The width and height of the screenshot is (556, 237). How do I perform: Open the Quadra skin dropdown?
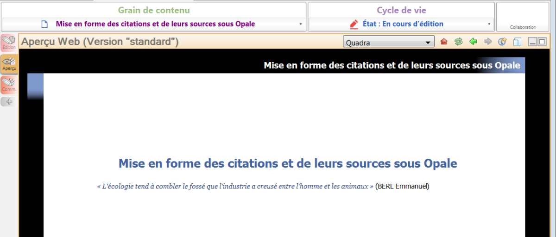coord(389,43)
